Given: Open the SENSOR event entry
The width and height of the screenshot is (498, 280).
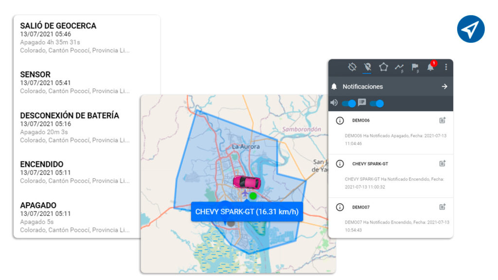Looking at the screenshot, I should point(35,74).
